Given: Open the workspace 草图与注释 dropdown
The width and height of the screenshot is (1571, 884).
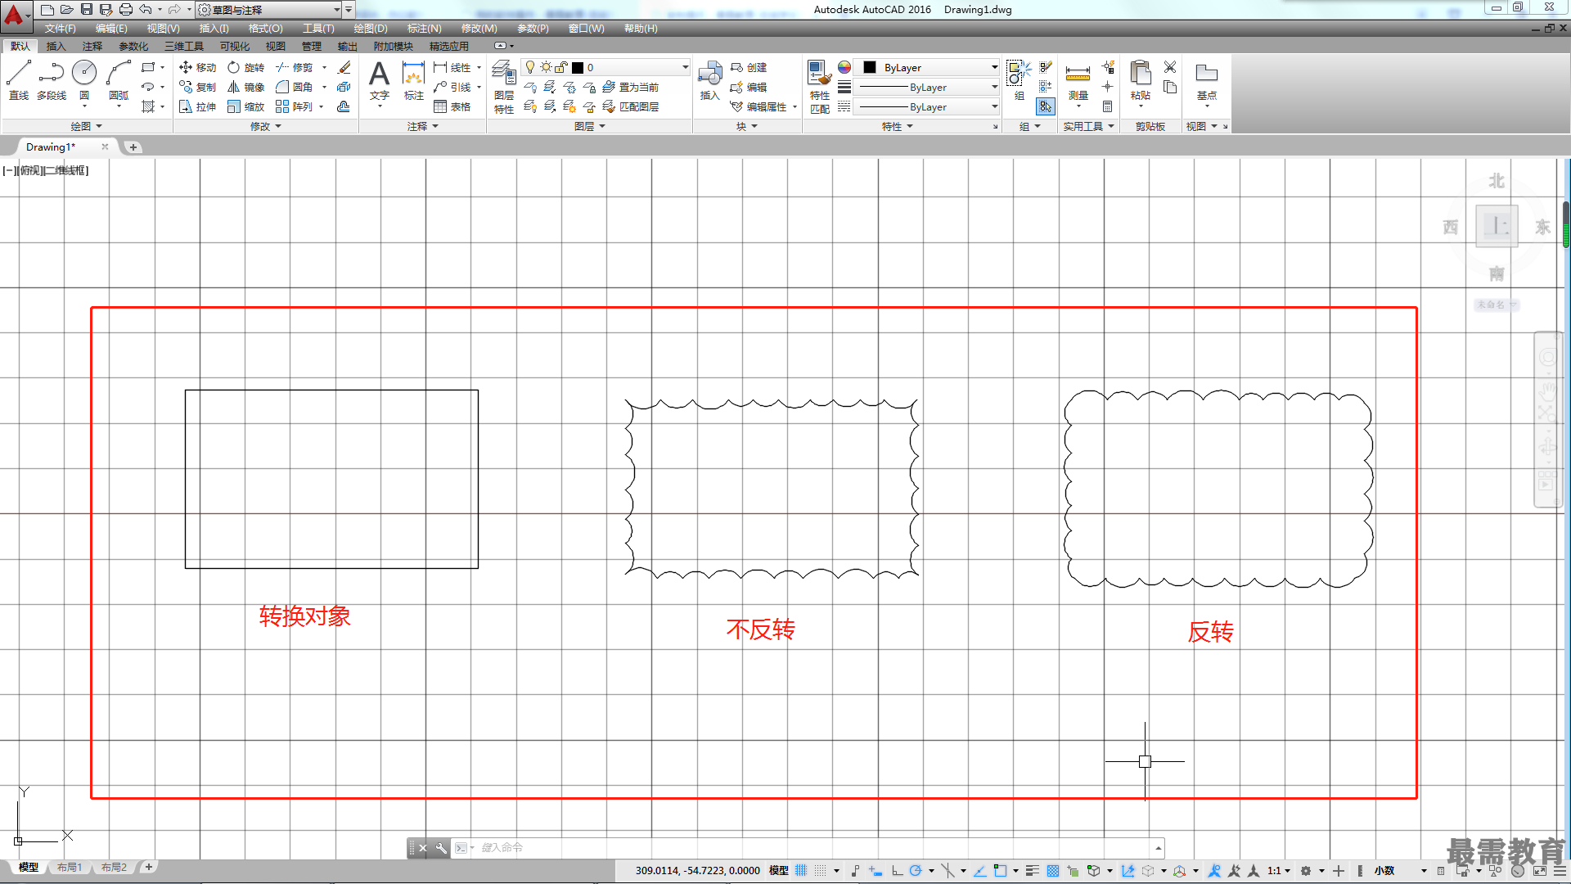Looking at the screenshot, I should [270, 10].
